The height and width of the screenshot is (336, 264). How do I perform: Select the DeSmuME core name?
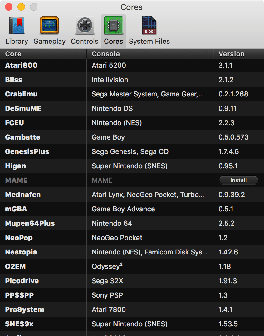(x=23, y=108)
